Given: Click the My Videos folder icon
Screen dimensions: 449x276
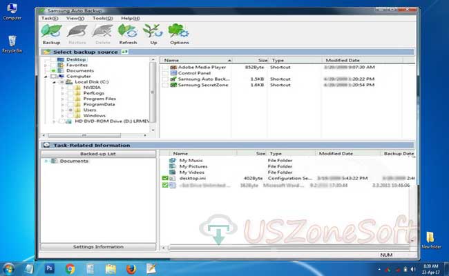Looking at the screenshot, I should click(173, 172).
